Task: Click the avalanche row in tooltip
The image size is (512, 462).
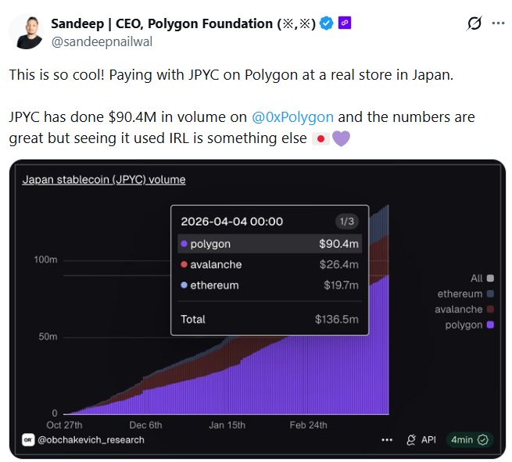Action: [270, 264]
